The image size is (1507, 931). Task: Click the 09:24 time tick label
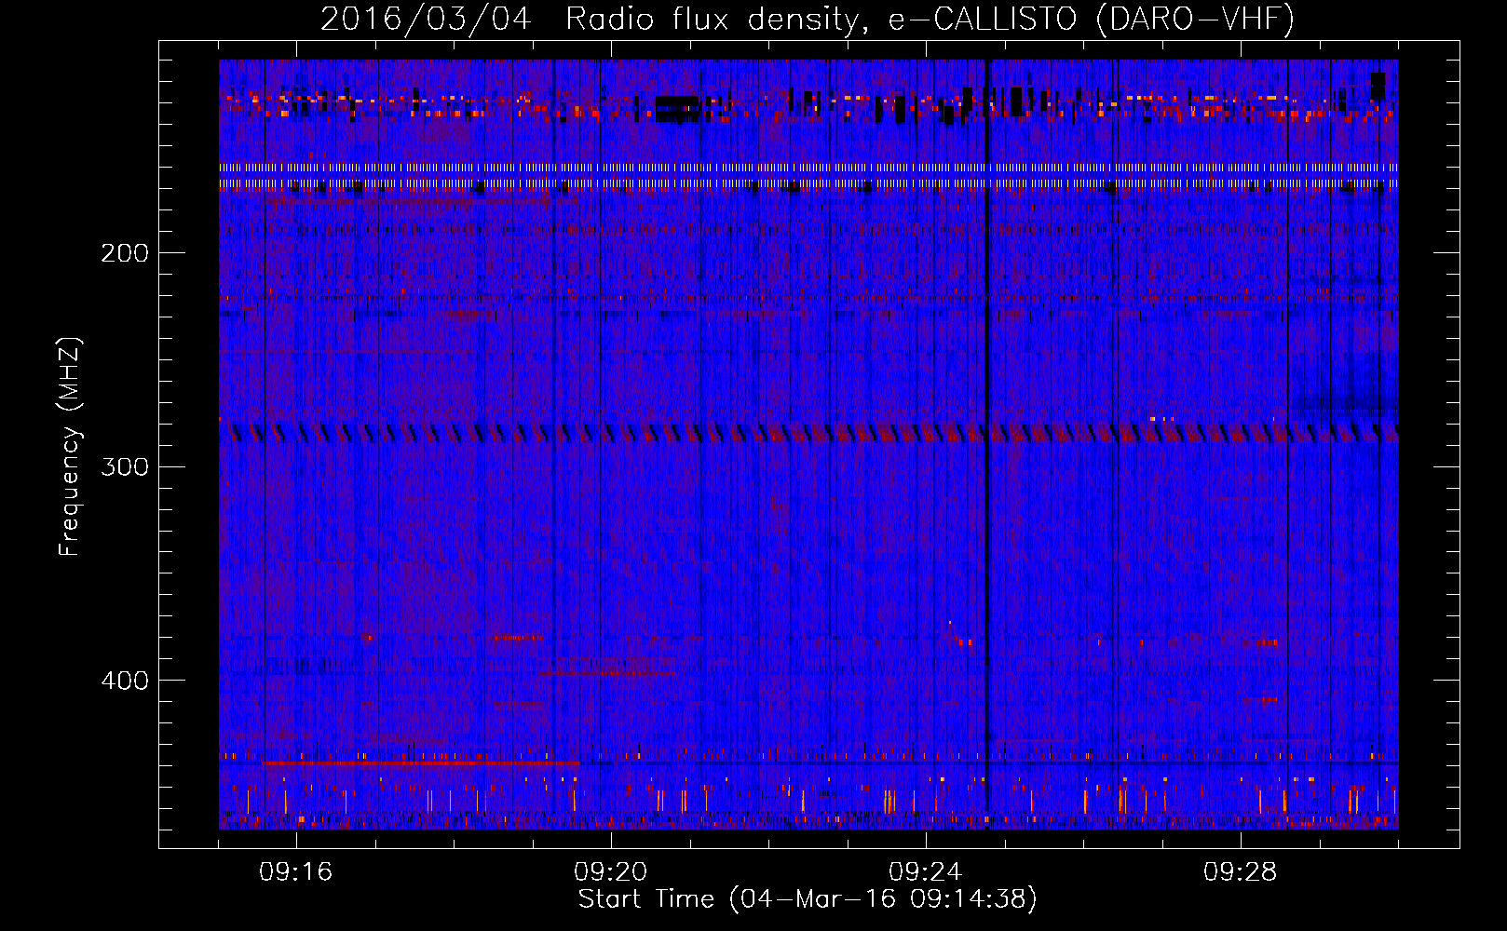click(x=926, y=872)
